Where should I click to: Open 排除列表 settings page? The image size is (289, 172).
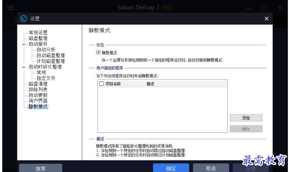pos(38,89)
